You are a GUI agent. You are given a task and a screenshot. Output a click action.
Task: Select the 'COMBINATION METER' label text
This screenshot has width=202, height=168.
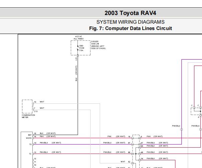pos(28,116)
